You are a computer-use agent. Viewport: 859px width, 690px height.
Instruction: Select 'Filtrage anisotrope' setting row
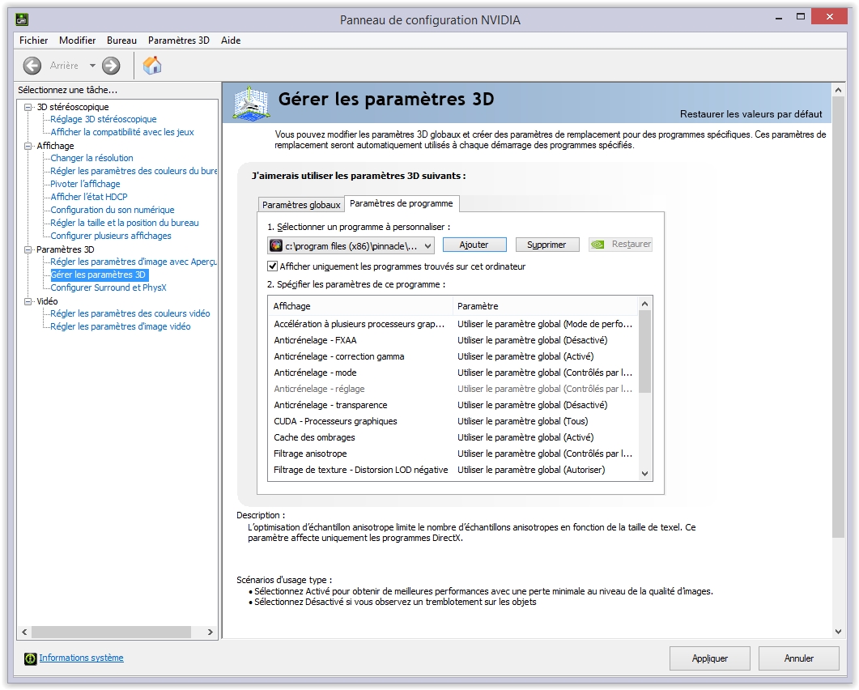pos(453,454)
